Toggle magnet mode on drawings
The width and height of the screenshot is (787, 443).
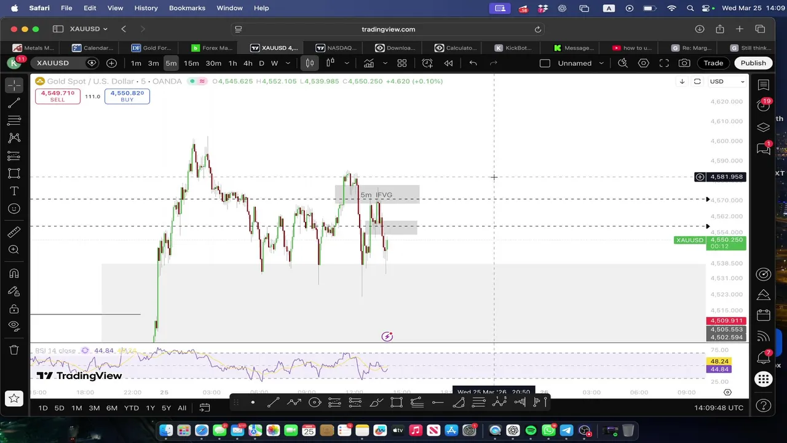(x=14, y=273)
